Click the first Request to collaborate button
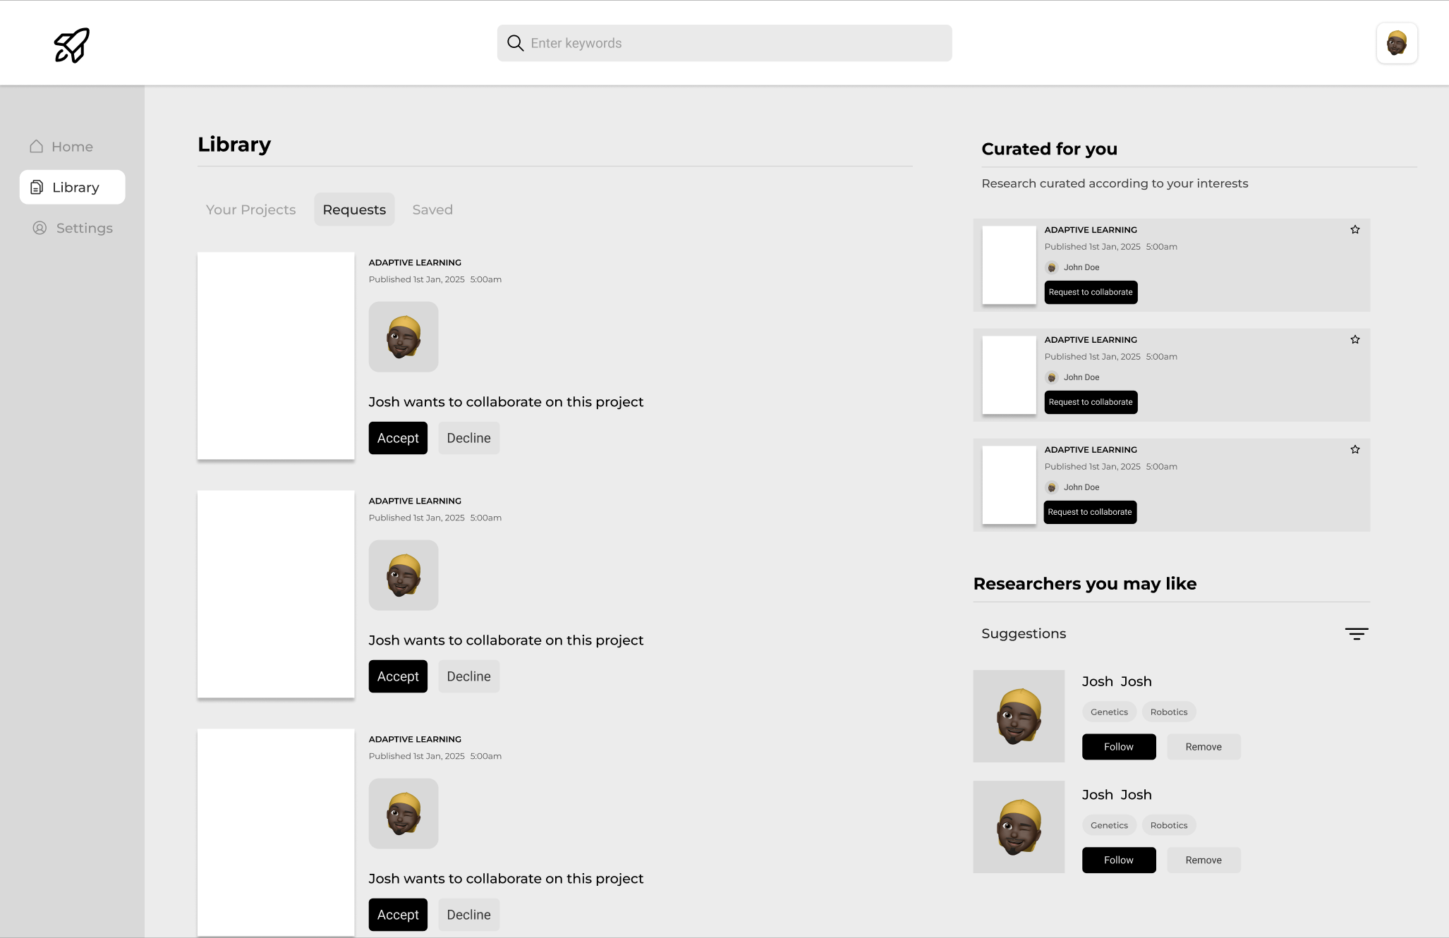This screenshot has height=938, width=1449. (1090, 292)
